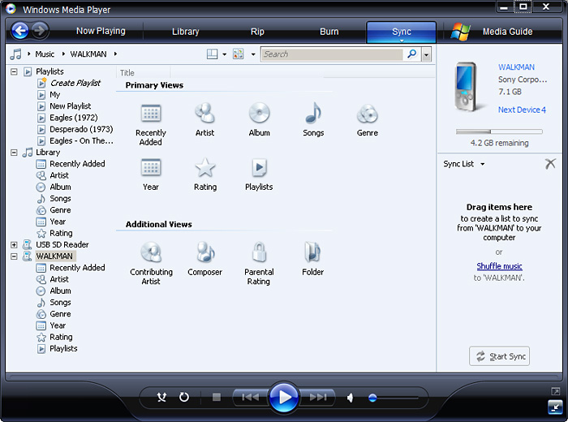Screen dimensions: 568x422
Task: Expand the USB SD Reader node
Action: coord(14,245)
